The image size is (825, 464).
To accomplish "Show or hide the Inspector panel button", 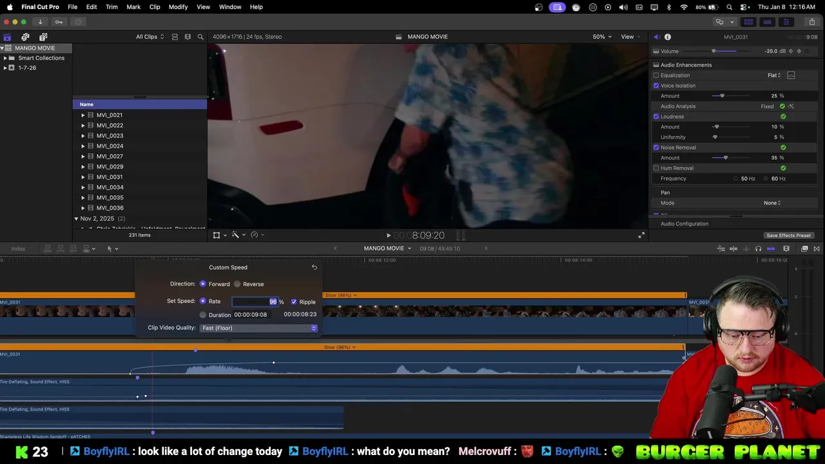I will tap(786, 22).
